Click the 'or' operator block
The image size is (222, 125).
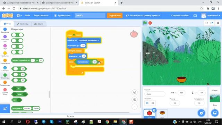coord(20,94)
